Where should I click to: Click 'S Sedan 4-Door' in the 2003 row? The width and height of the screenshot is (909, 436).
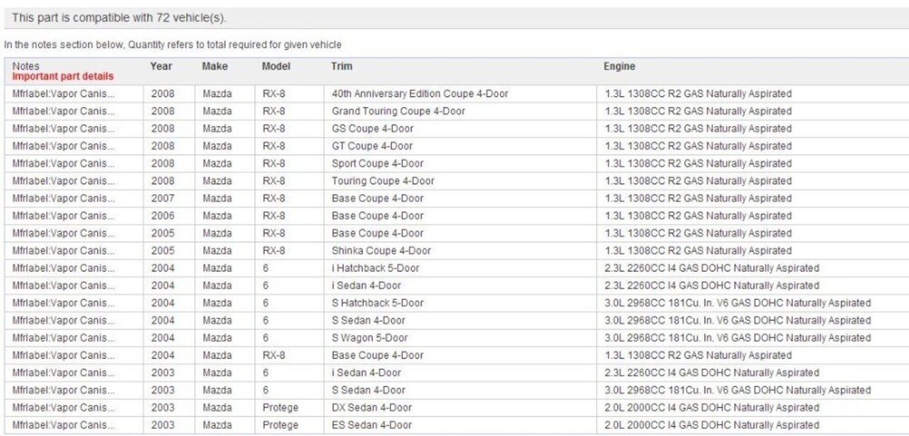[x=369, y=390]
